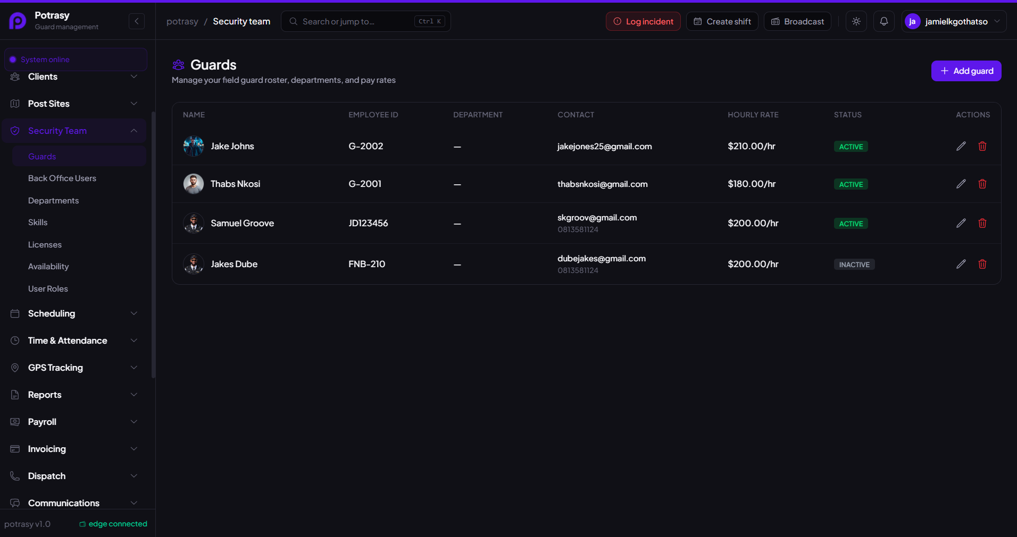Edit Thabs Nkosi using pencil icon

pos(961,184)
